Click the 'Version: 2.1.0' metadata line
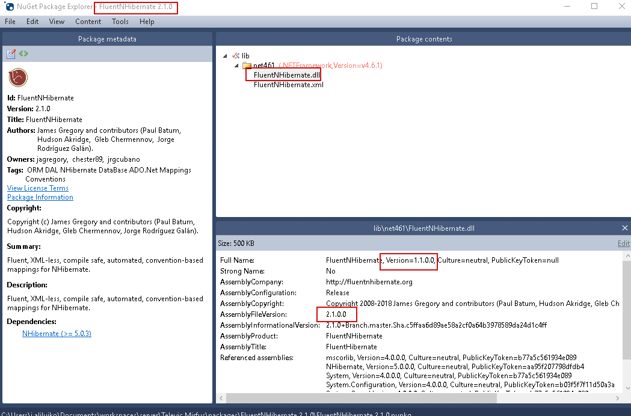 (28, 109)
